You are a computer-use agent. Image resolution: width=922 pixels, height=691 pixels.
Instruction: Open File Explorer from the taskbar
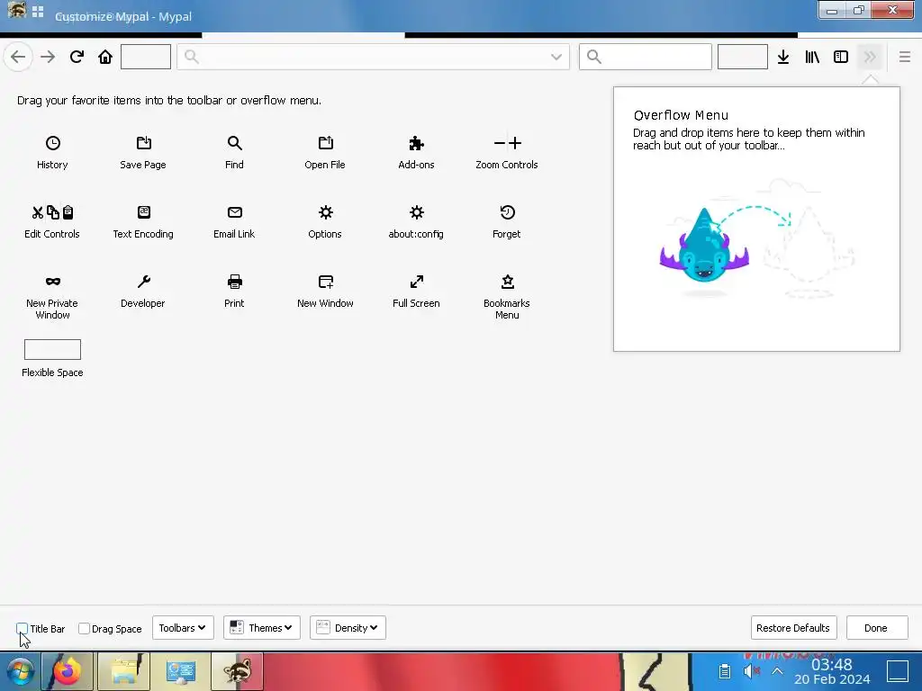point(124,671)
